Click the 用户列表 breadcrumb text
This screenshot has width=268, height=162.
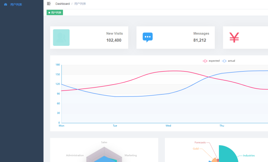(x=80, y=4)
